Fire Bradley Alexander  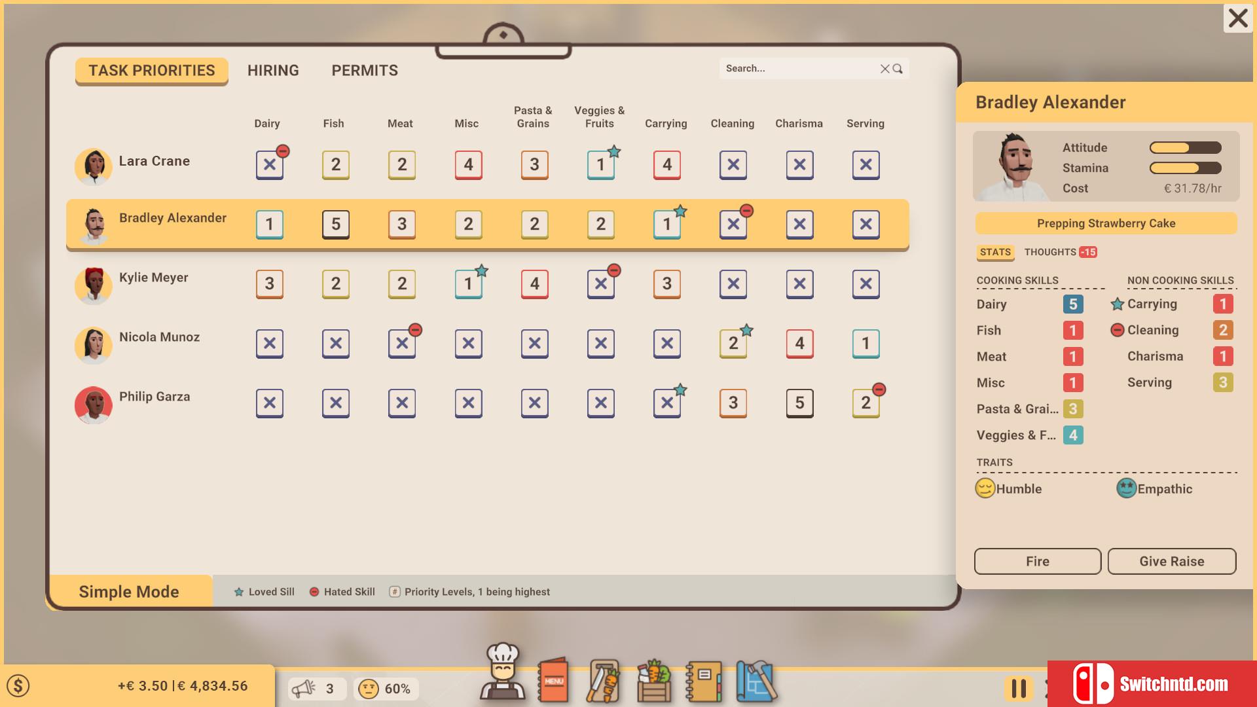click(x=1038, y=561)
